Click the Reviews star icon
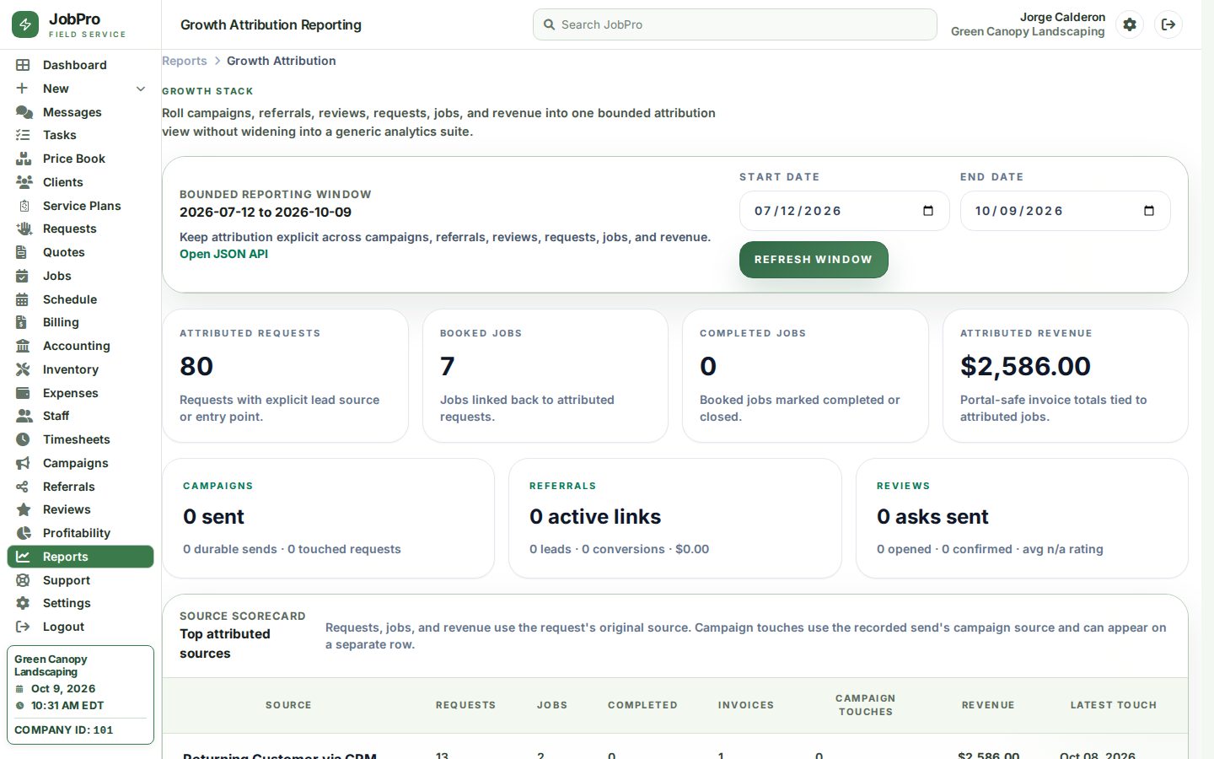Image resolution: width=1214 pixels, height=759 pixels. pyautogui.click(x=24, y=509)
